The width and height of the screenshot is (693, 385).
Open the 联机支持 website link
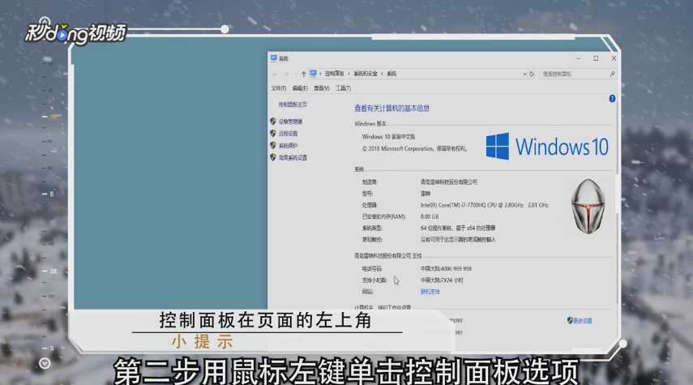coord(430,292)
